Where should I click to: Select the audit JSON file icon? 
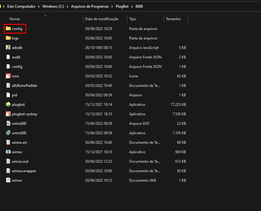tap(8, 57)
